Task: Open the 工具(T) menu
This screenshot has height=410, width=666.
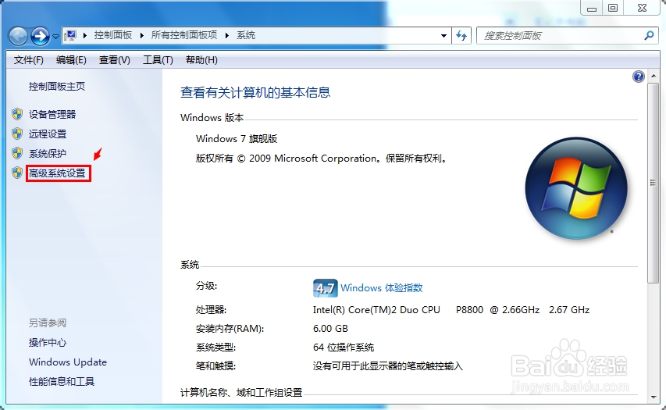Action: (158, 60)
